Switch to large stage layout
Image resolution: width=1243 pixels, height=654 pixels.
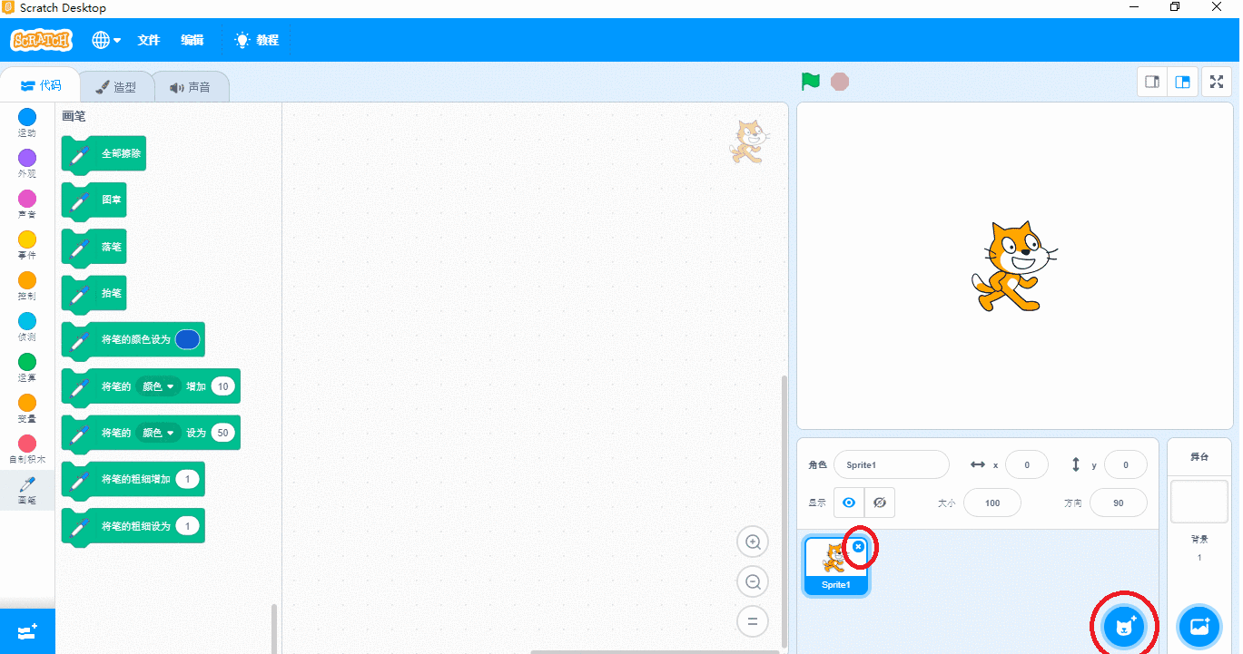1183,82
